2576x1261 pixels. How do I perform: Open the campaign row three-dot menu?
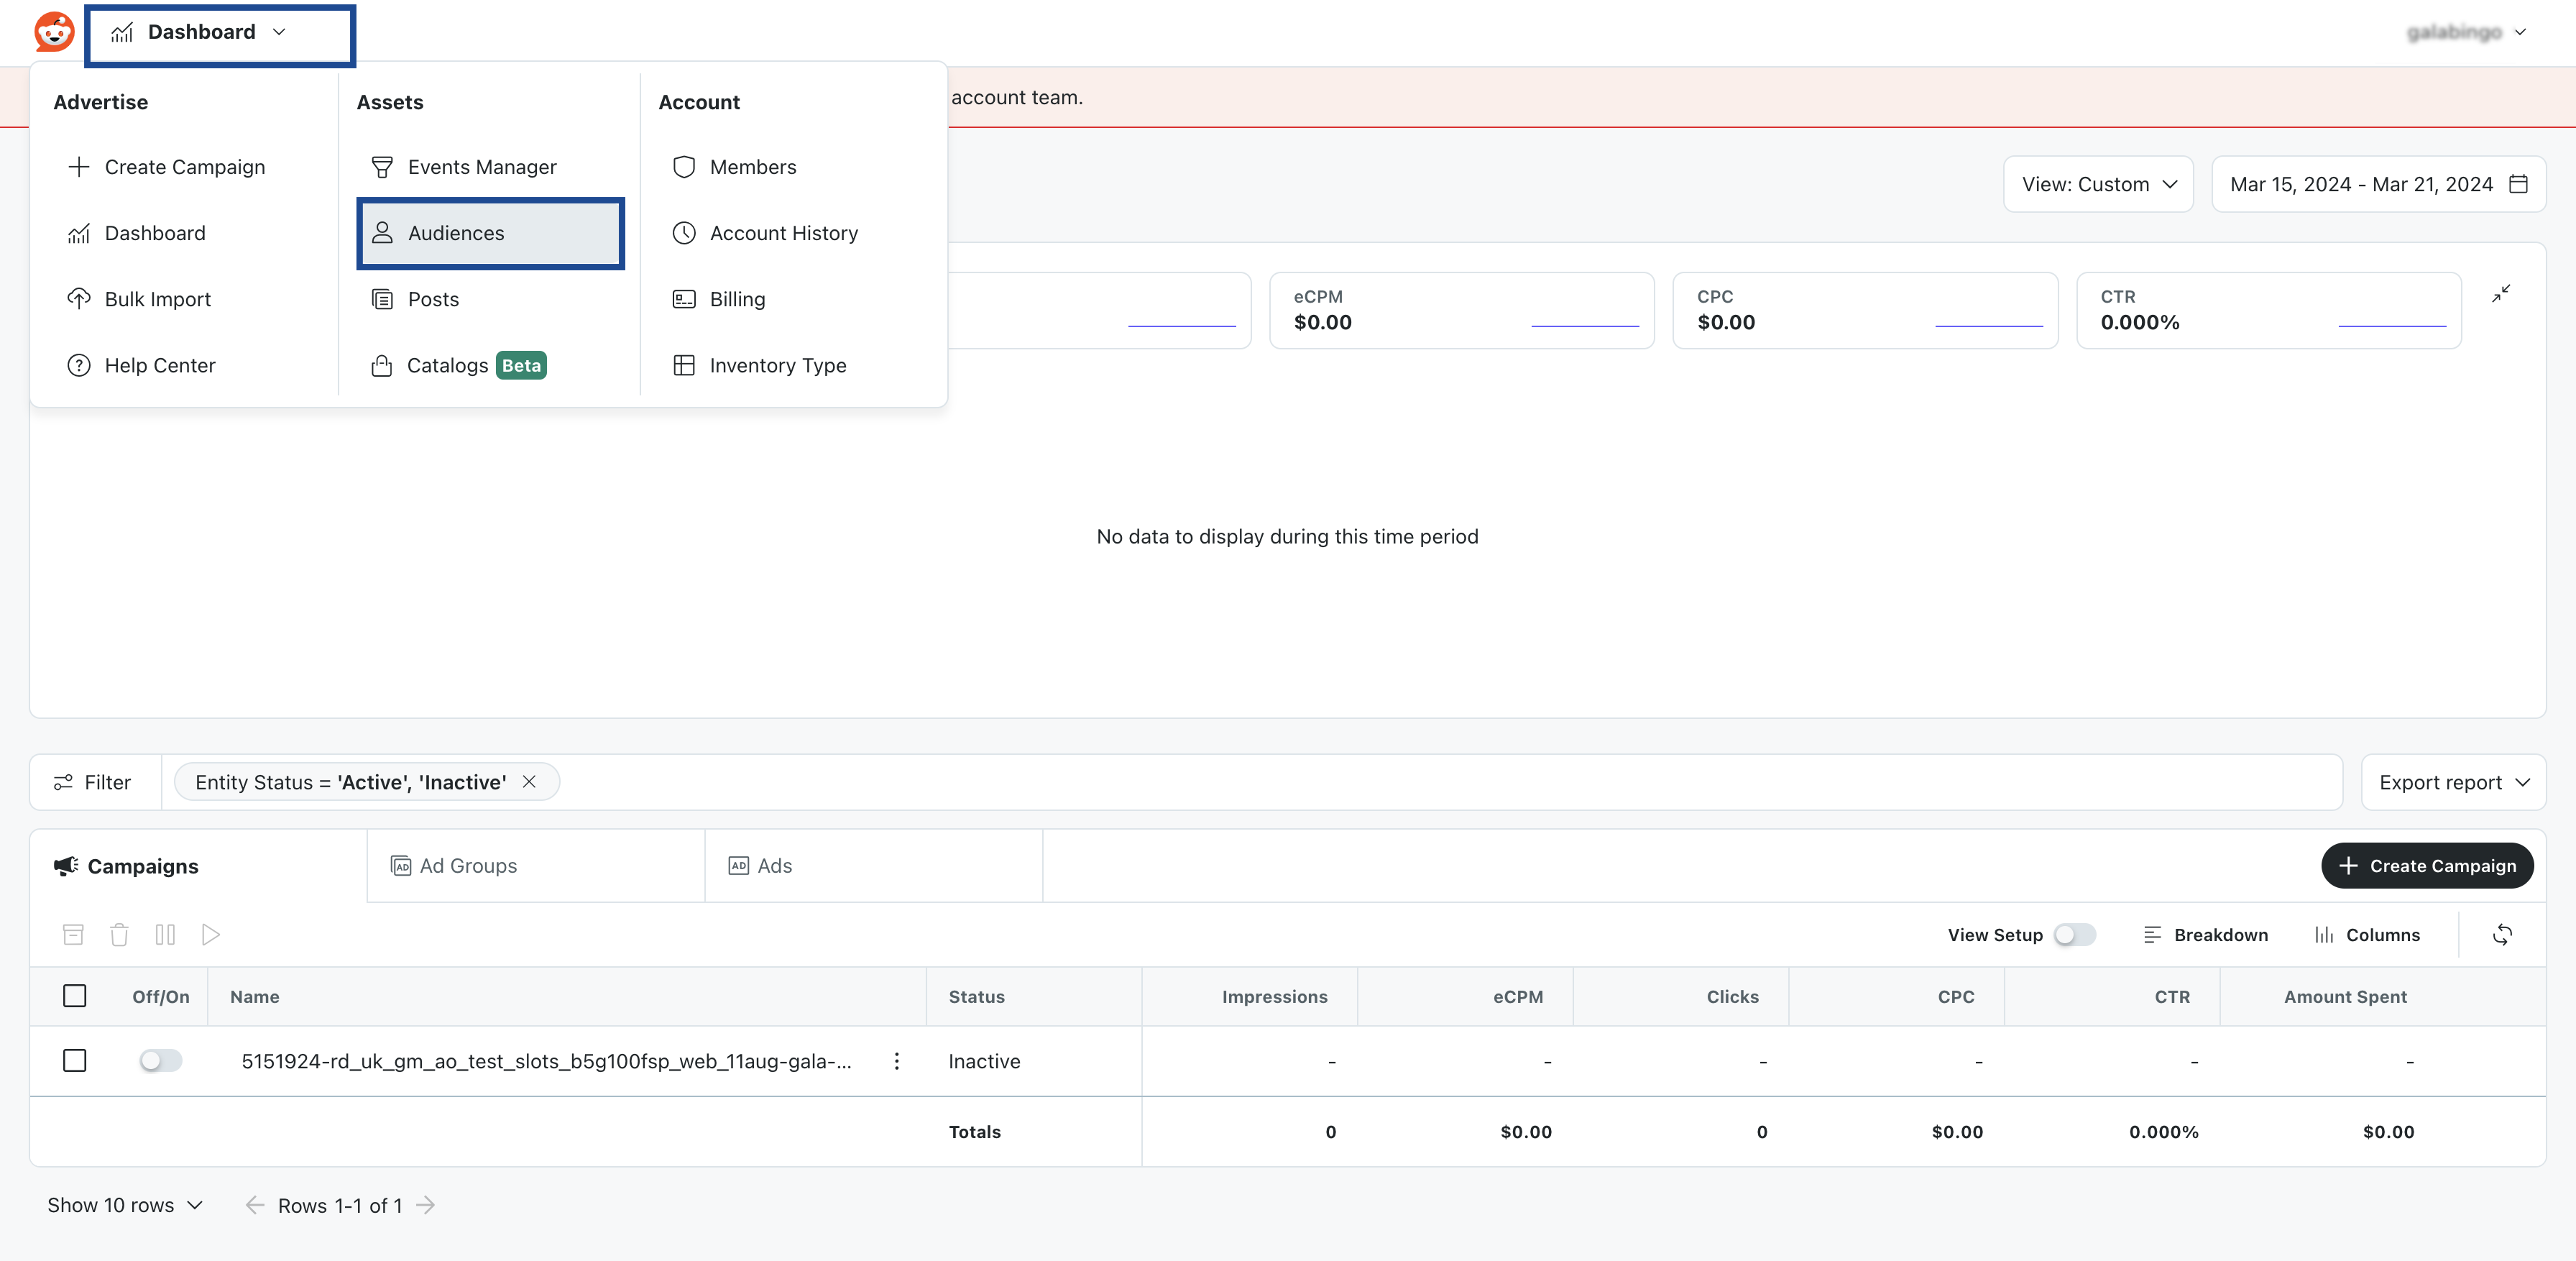click(897, 1061)
